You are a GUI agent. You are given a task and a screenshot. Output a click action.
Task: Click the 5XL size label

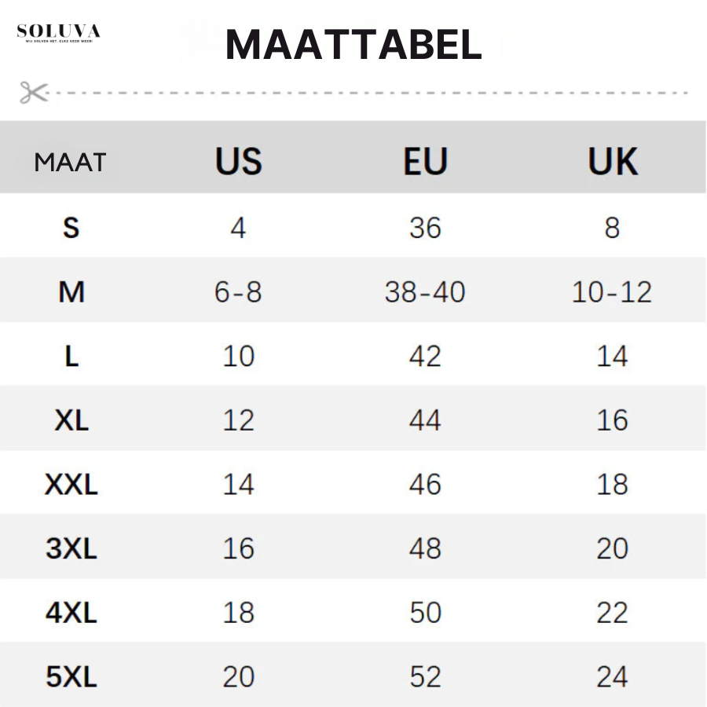(x=71, y=677)
